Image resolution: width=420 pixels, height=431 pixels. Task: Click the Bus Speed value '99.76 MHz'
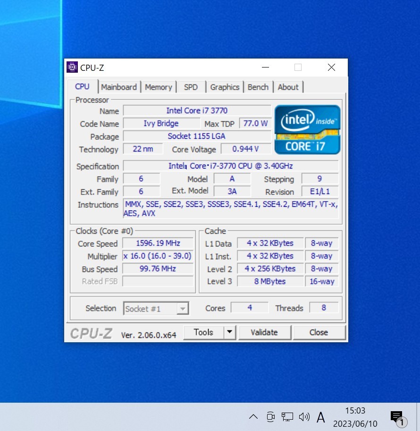pos(158,269)
